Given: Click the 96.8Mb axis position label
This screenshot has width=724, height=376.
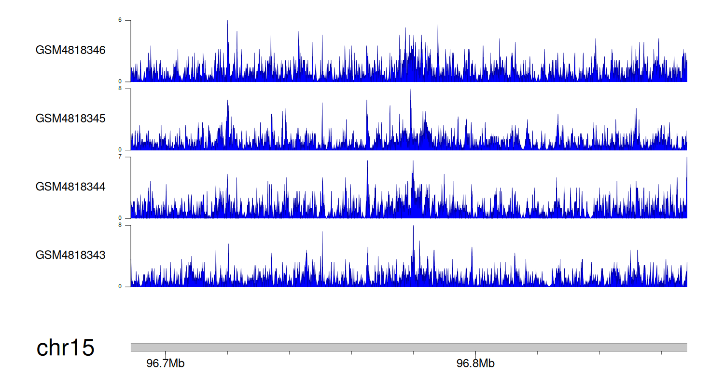Looking at the screenshot, I should [475, 363].
